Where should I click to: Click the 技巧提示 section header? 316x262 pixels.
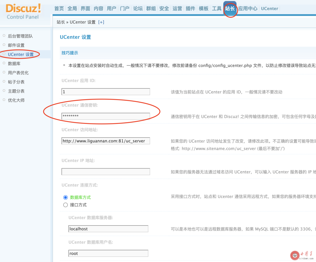70,53
